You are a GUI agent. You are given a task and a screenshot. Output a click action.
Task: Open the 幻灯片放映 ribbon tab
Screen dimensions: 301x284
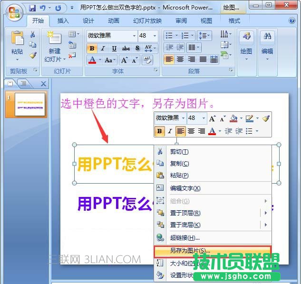(x=147, y=21)
